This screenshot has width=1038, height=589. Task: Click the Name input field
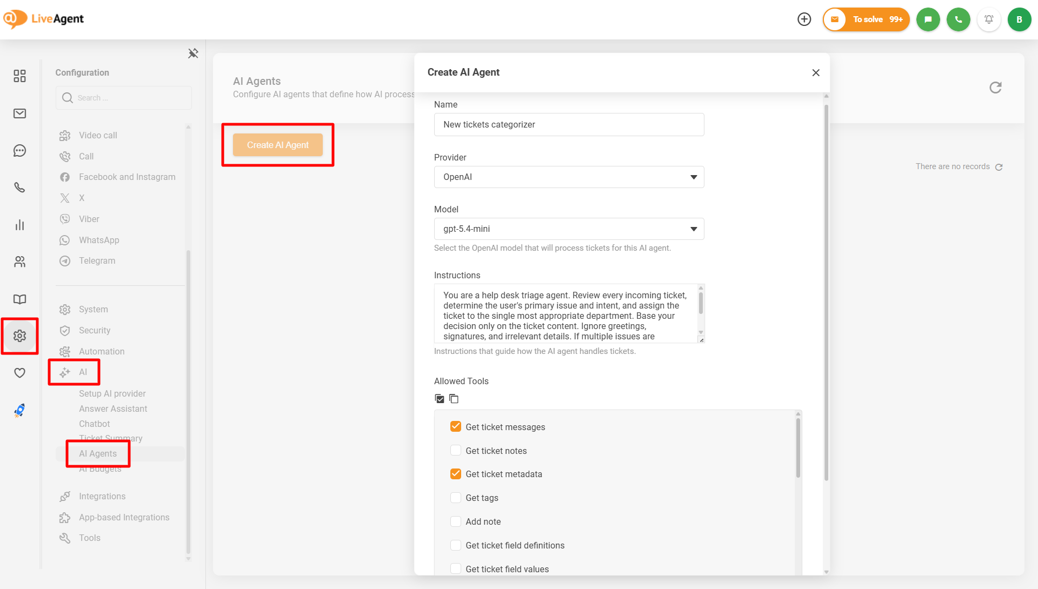tap(569, 124)
